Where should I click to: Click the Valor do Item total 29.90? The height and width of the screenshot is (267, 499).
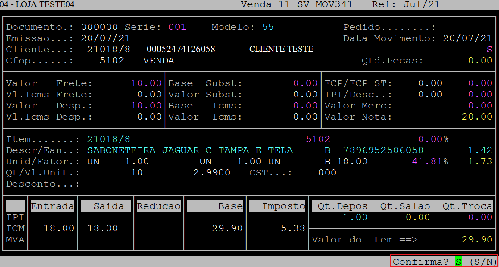point(477,240)
